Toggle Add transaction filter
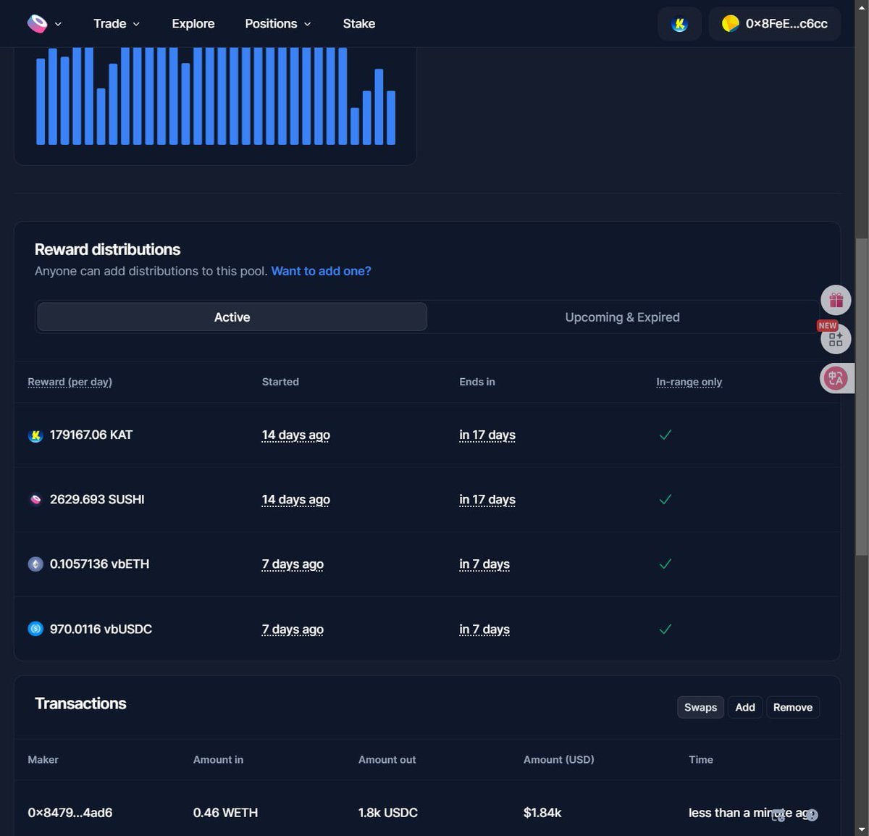 [x=745, y=707]
